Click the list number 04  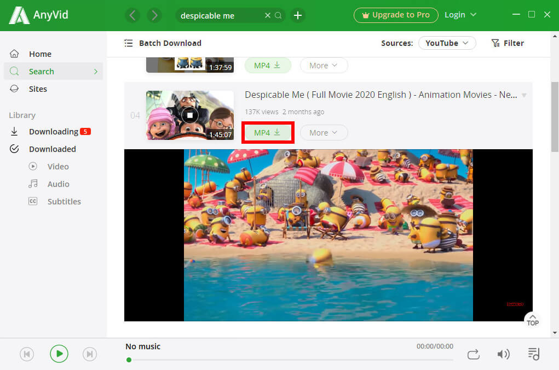tap(135, 115)
